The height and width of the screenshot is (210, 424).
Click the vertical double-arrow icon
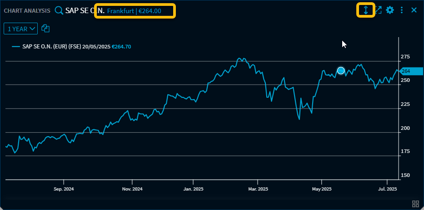point(366,10)
